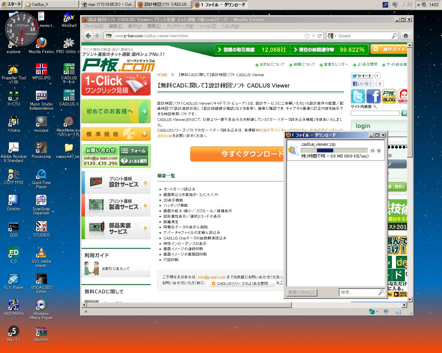Open the スタート menu on the taskbar

tap(11, 4)
